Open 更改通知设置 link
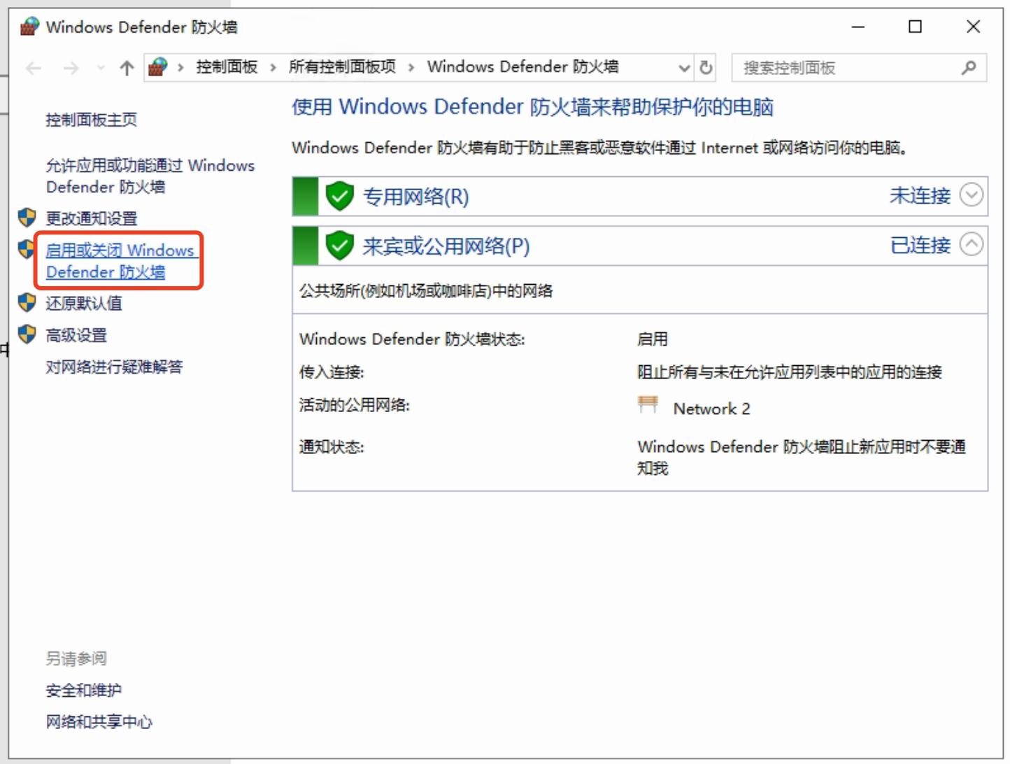The image size is (1010, 764). 91,218
